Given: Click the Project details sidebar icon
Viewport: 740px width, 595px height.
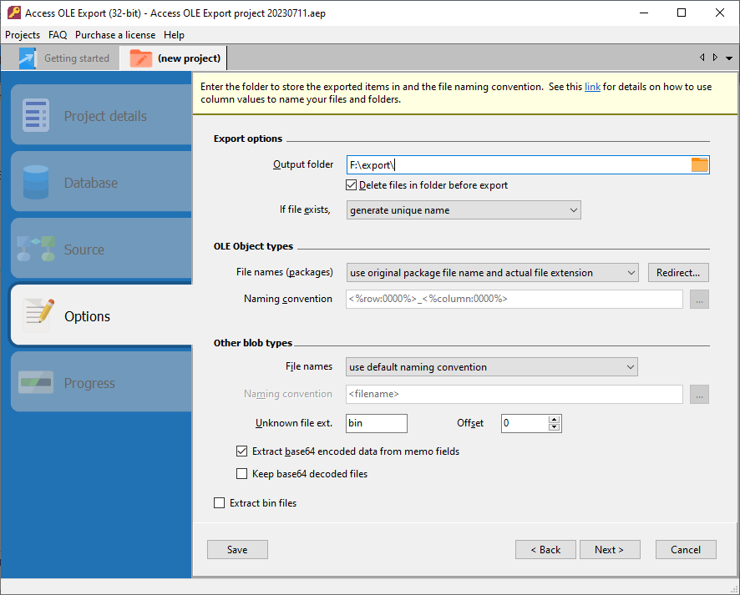Looking at the screenshot, I should tap(36, 116).
